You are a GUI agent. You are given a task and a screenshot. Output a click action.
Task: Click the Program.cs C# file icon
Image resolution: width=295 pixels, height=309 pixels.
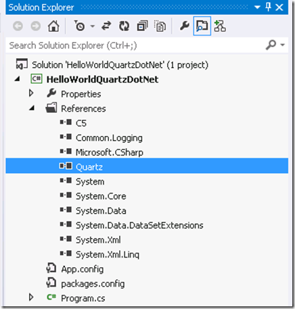[x=51, y=297]
